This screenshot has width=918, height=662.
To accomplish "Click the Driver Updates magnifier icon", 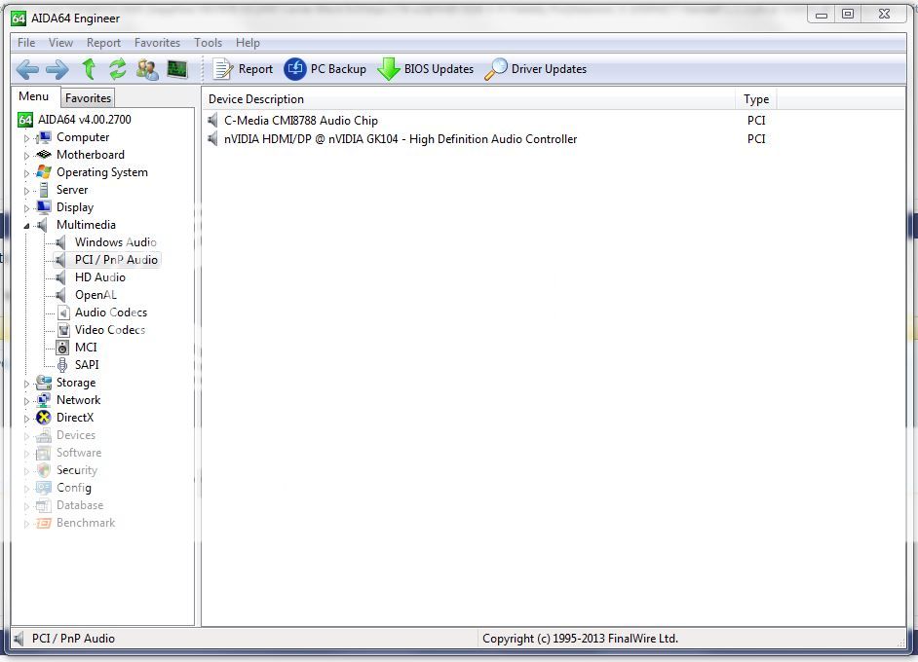I will click(495, 69).
